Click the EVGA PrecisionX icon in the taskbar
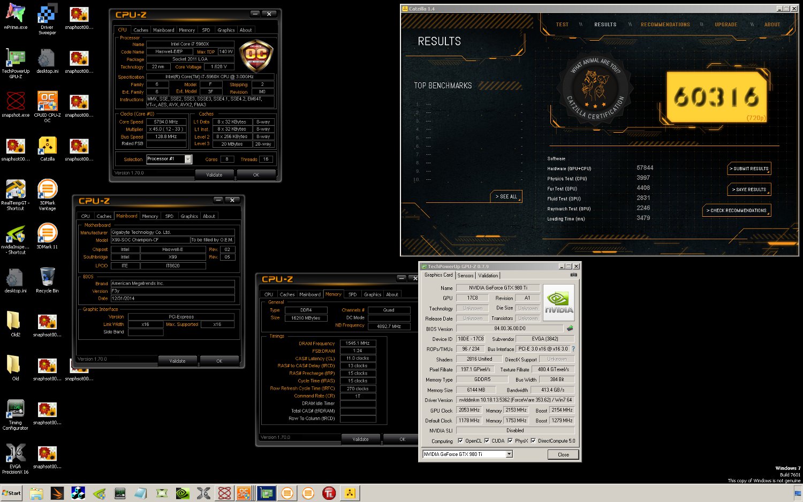The height and width of the screenshot is (502, 803). click(203, 493)
